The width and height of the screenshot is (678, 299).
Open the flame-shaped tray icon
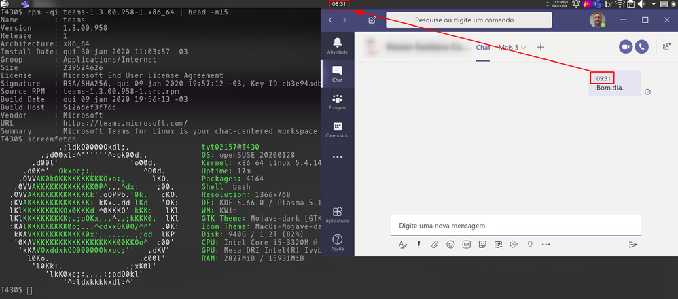click(587, 4)
